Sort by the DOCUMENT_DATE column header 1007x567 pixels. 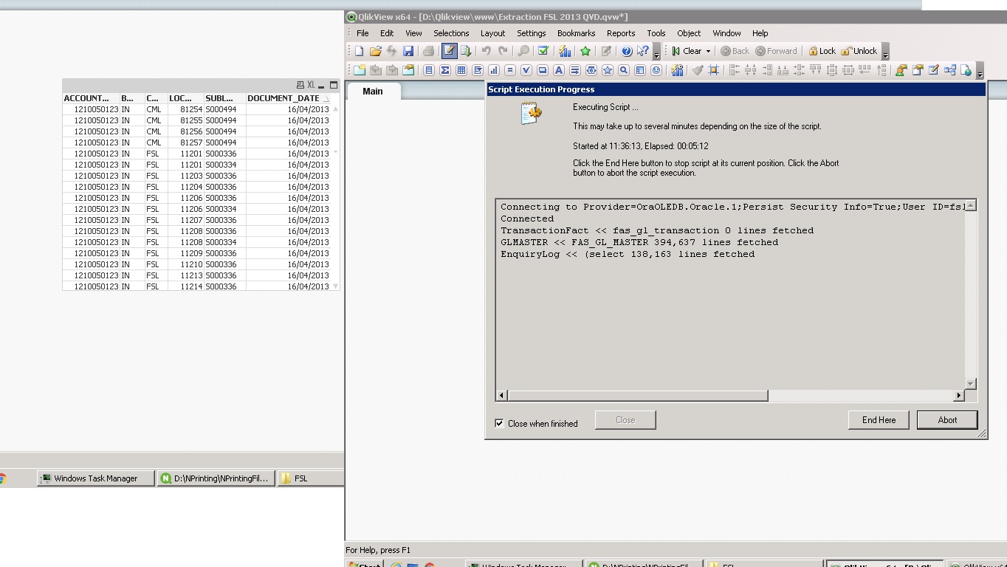coord(288,98)
